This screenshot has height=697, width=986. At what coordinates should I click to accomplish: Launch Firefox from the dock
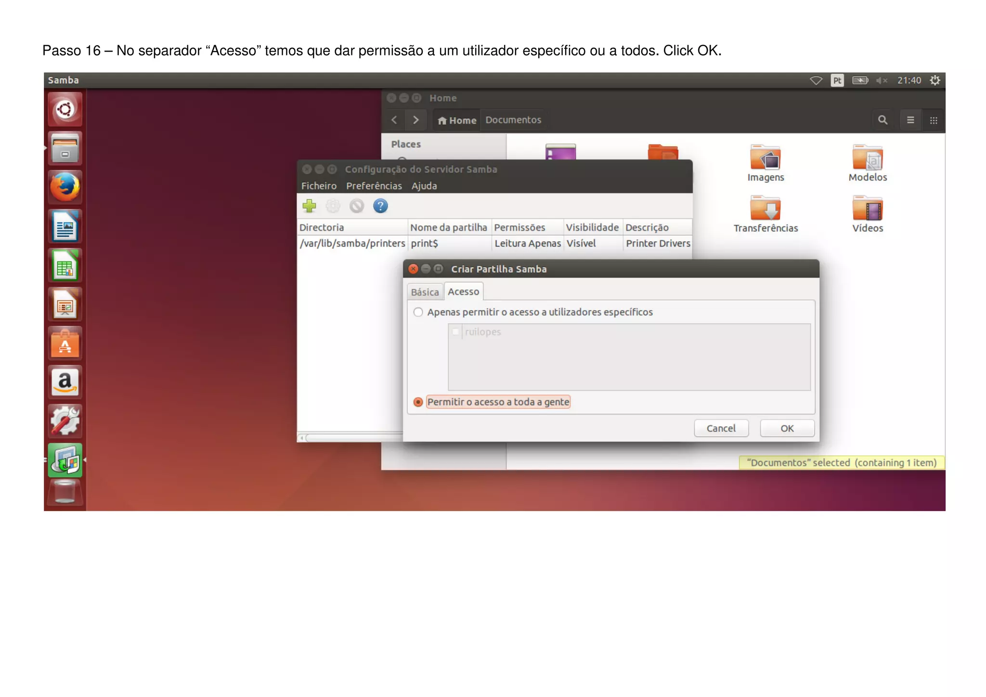[x=65, y=187]
